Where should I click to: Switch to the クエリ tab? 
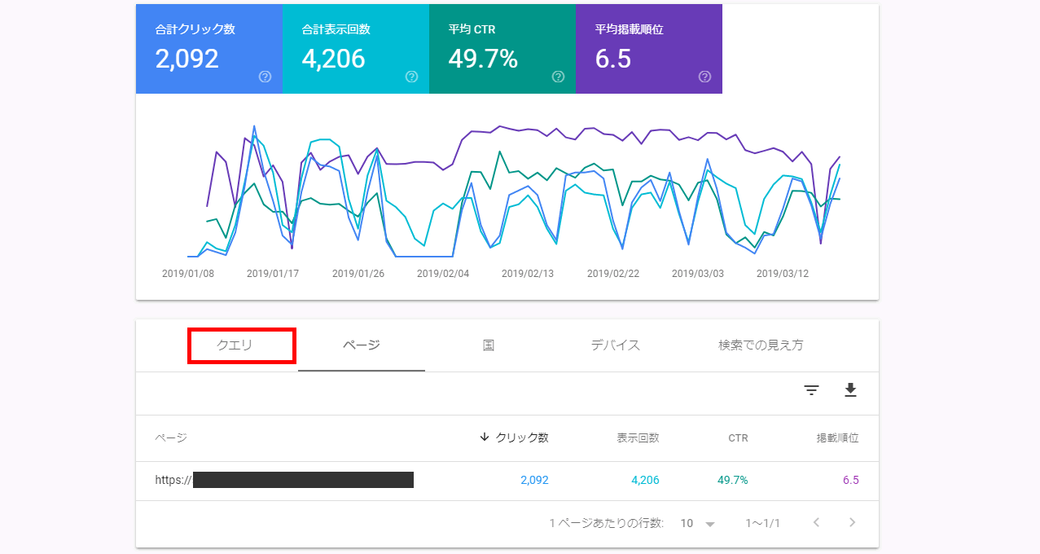[x=235, y=345]
